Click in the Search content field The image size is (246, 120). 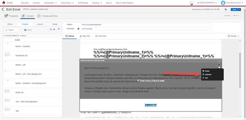coord(11,30)
